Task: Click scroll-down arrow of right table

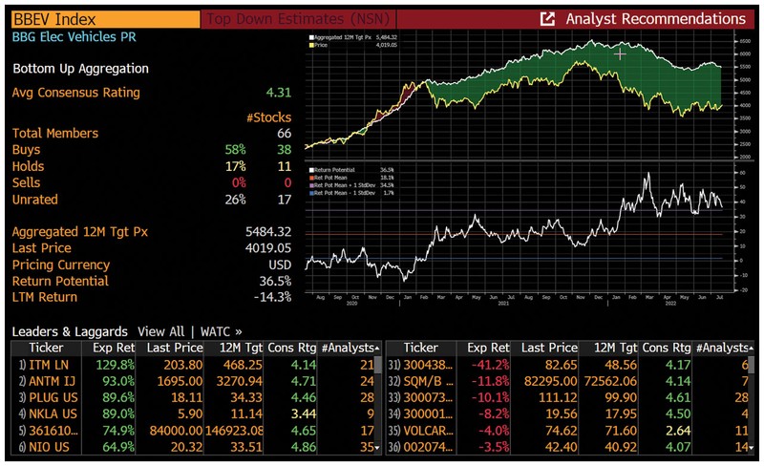Action: (x=752, y=448)
